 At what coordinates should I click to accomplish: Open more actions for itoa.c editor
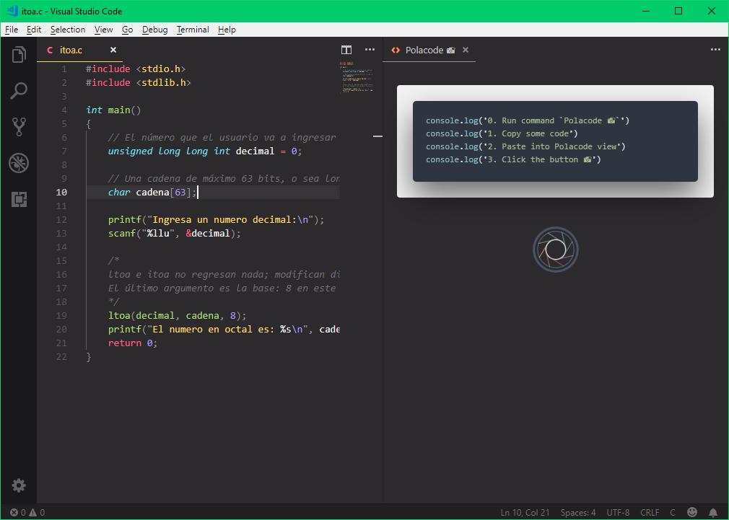tap(370, 50)
